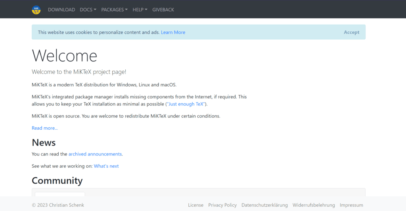Open the HELP dropdown menu
The image size is (406, 211).
(140, 10)
